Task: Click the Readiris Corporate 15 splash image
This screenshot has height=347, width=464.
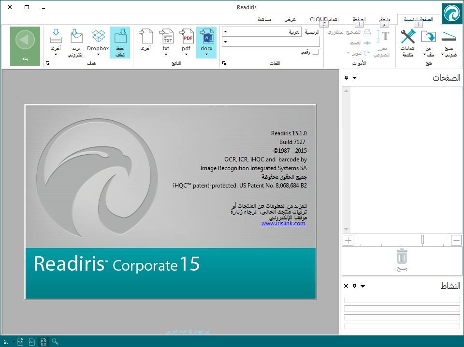Action: tap(171, 202)
